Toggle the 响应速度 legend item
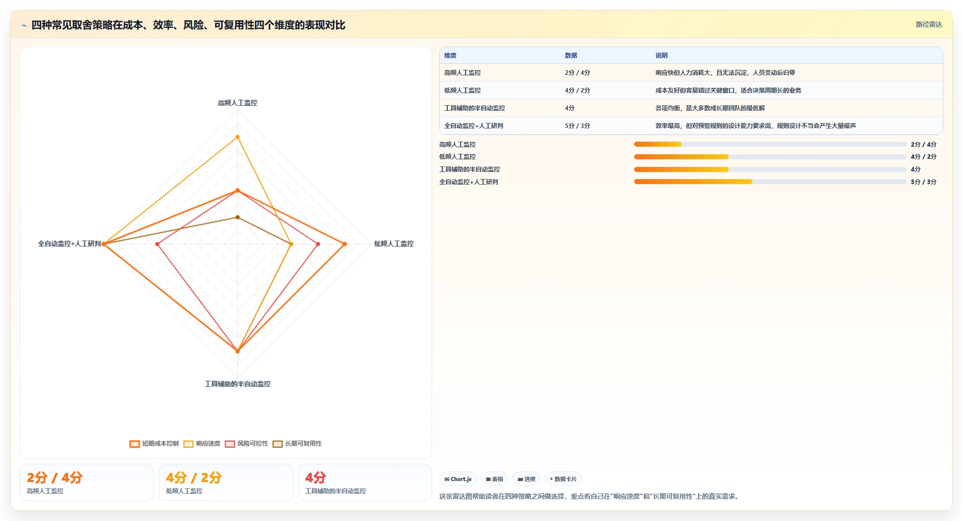This screenshot has width=963, height=521. 202,444
